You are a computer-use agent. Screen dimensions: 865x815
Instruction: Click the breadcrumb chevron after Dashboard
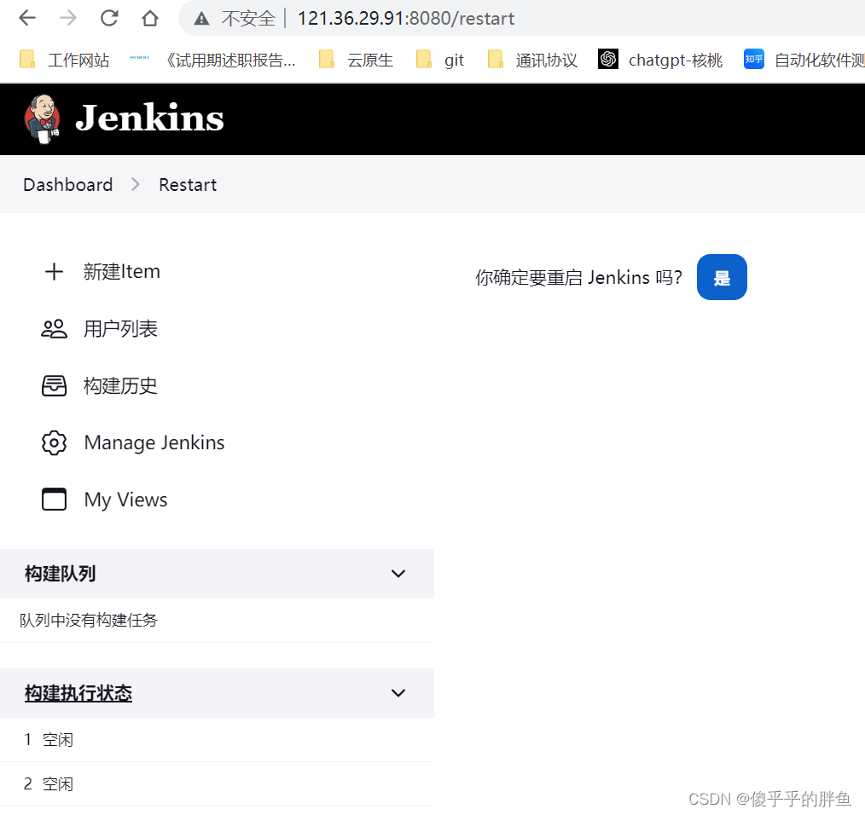click(136, 185)
